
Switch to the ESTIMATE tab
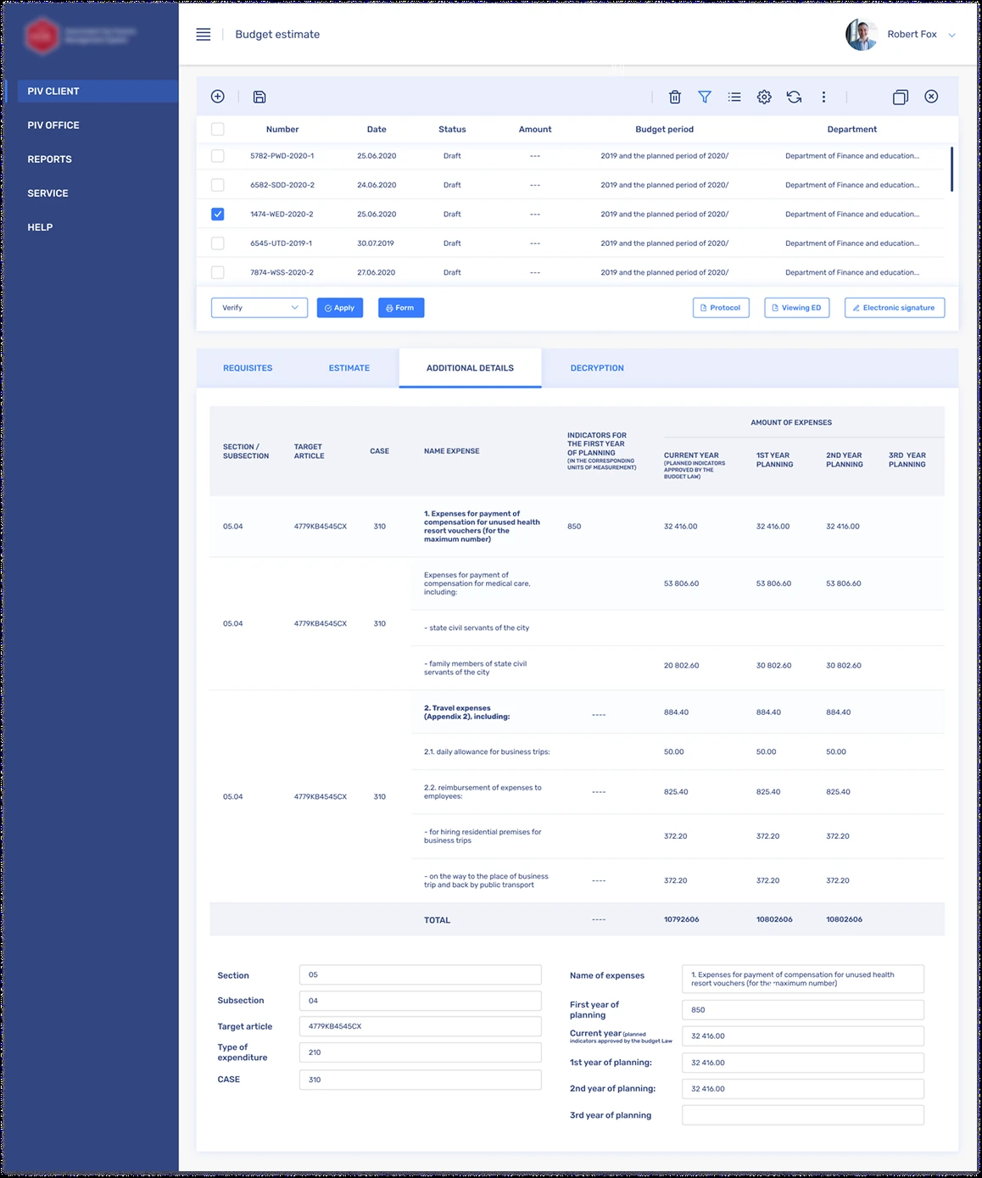pyautogui.click(x=349, y=368)
